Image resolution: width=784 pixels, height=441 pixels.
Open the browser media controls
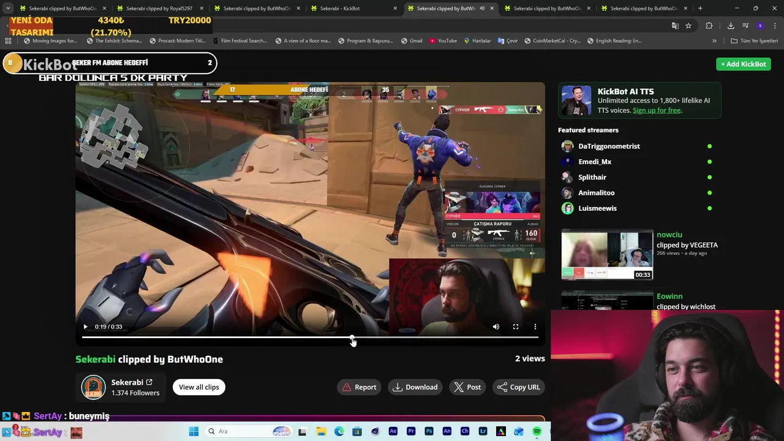[x=745, y=26]
